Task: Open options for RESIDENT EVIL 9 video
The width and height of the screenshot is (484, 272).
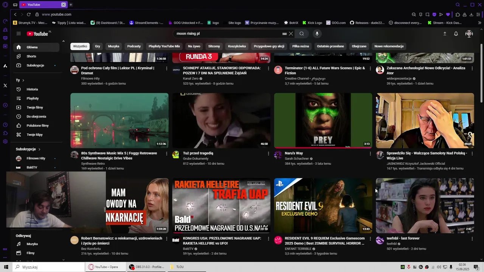Action: tap(370, 239)
